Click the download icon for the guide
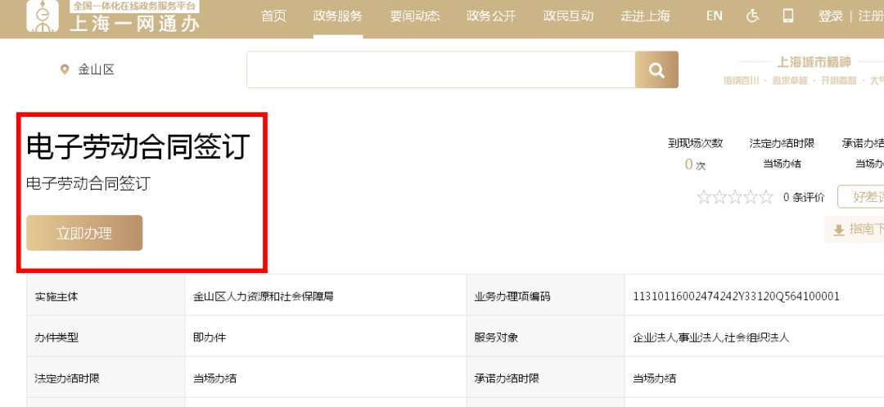Viewport: 884px width, 407px height. (x=838, y=230)
